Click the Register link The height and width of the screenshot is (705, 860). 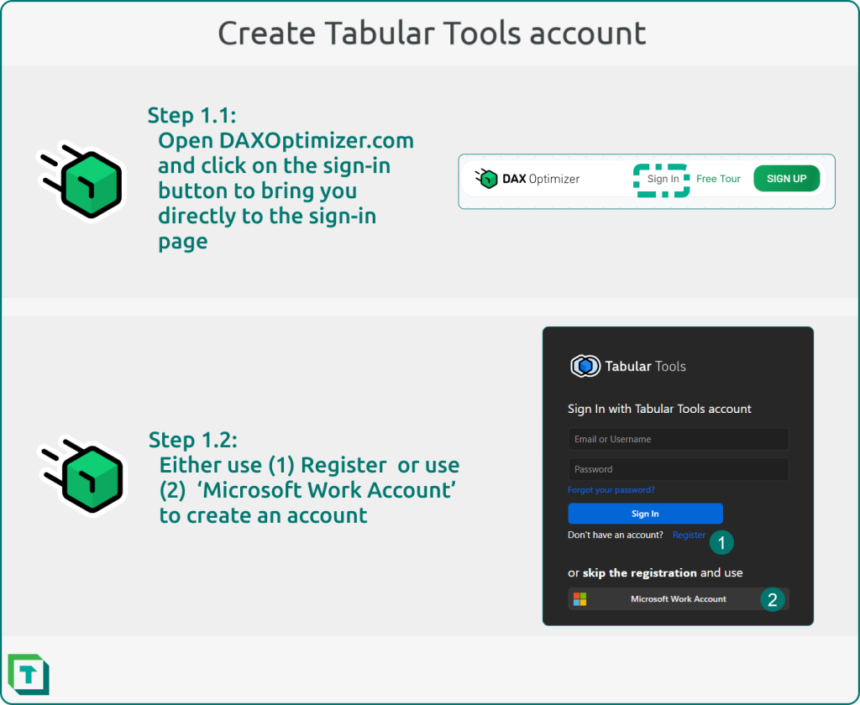point(689,535)
